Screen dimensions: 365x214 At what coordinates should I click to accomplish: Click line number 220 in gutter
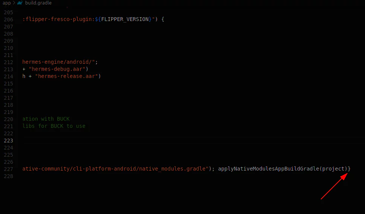click(9, 119)
